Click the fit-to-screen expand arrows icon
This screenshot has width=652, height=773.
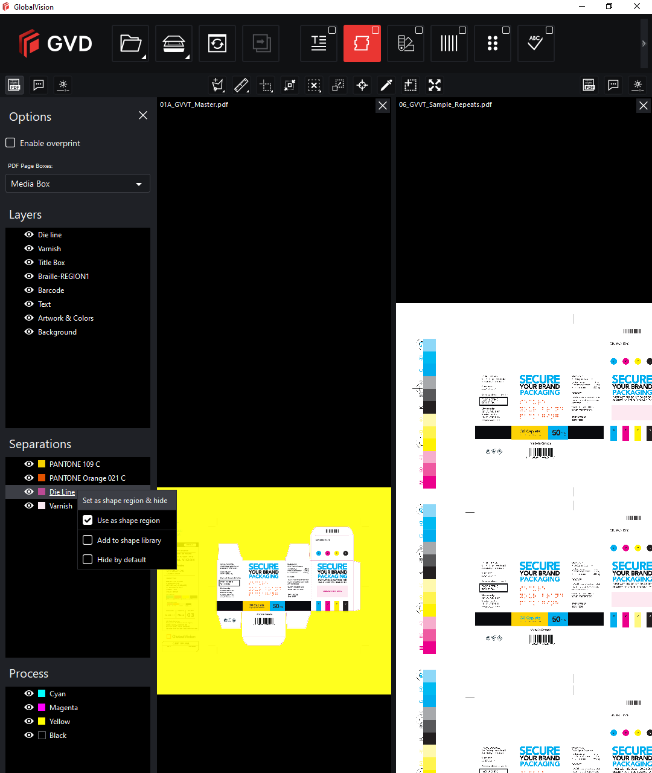click(435, 85)
